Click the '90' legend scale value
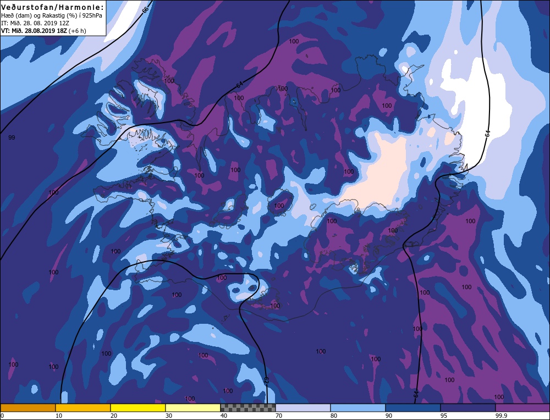 click(389, 416)
